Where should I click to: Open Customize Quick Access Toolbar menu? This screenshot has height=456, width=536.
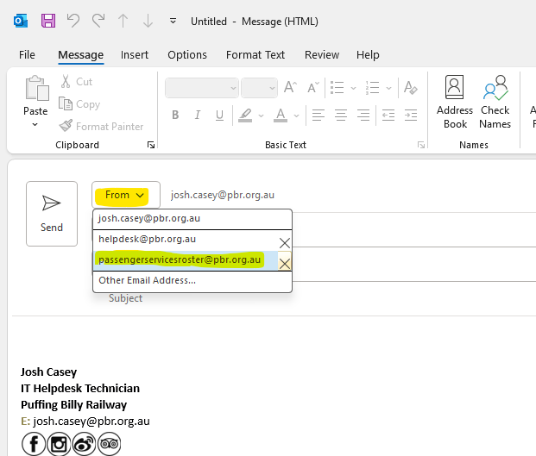(173, 22)
